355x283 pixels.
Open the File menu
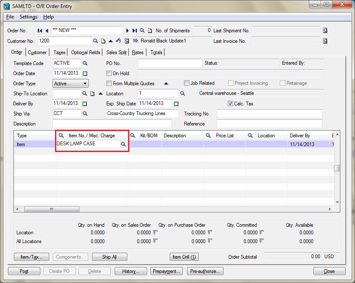point(10,17)
